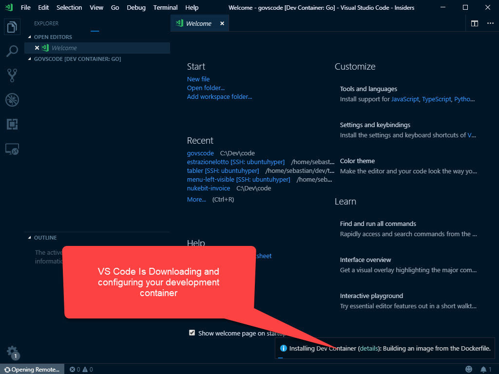This screenshot has height=374, width=499.
Task: Collapse the Outline section
Action: 30,238
